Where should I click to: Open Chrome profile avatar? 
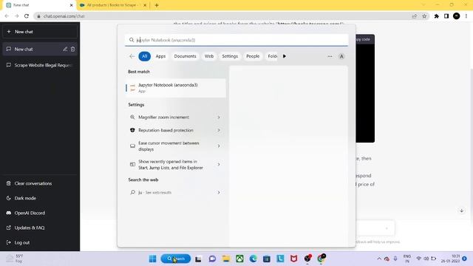coord(457,16)
